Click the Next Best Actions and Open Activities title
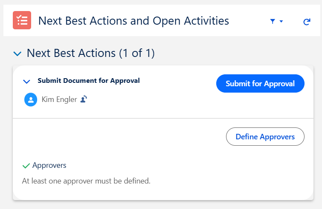Screen dimensions: 322x209 133,20
